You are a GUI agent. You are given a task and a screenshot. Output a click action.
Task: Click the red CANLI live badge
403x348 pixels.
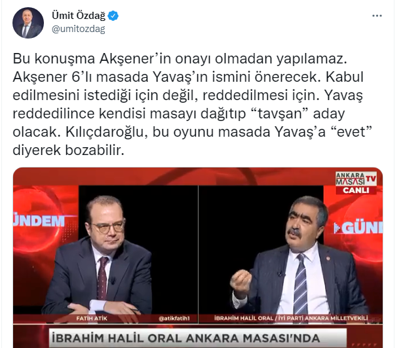coord(356,190)
